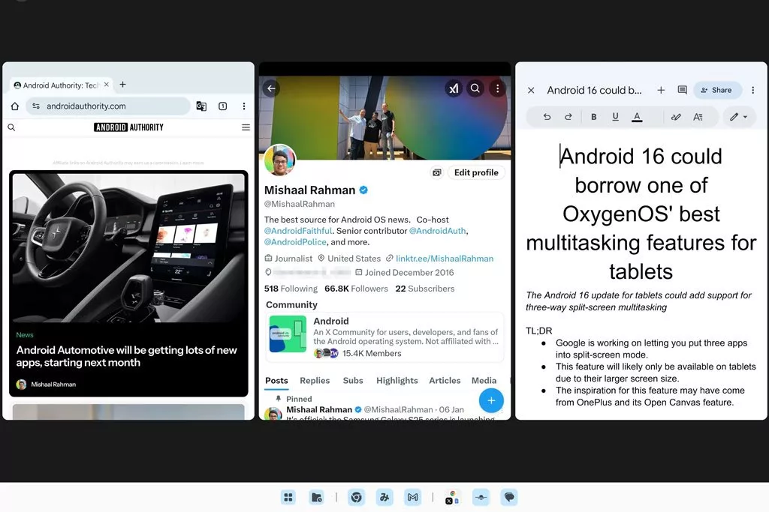
Task: Open 'Android Automotive will be getting lots' headline
Action: (x=126, y=356)
